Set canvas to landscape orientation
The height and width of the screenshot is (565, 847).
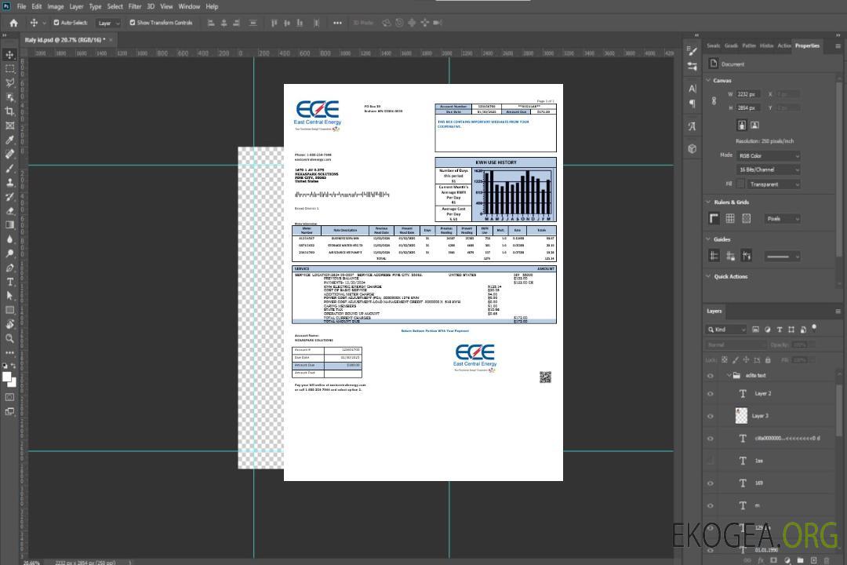click(x=754, y=125)
